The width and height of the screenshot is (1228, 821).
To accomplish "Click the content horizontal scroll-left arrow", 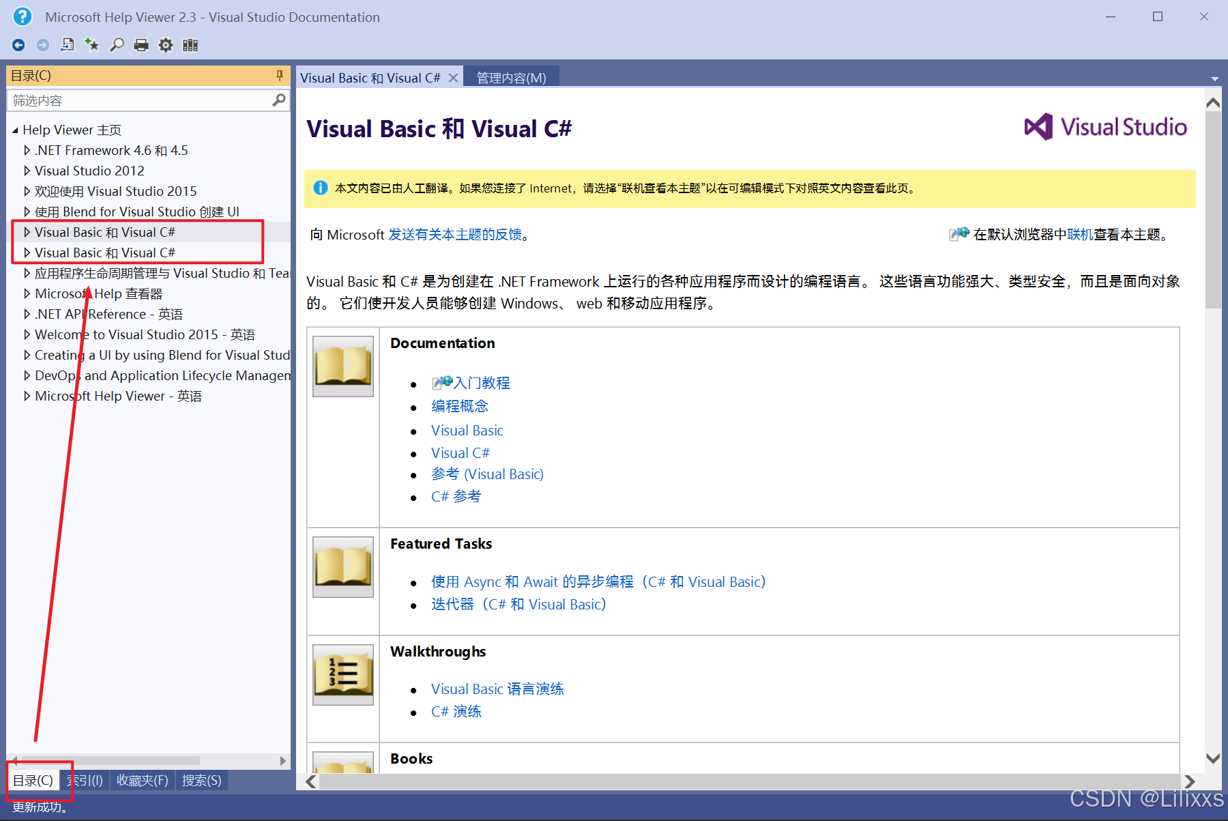I will [x=311, y=781].
